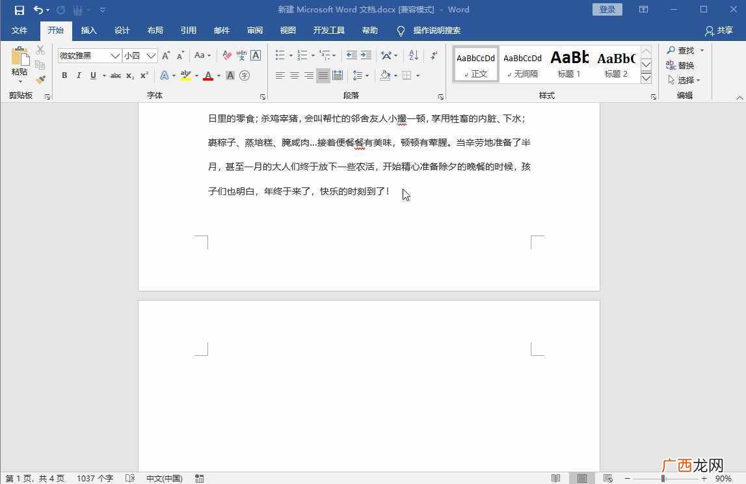The height and width of the screenshot is (484, 746).
Task: Apply red font color with the A button
Action: (x=208, y=75)
